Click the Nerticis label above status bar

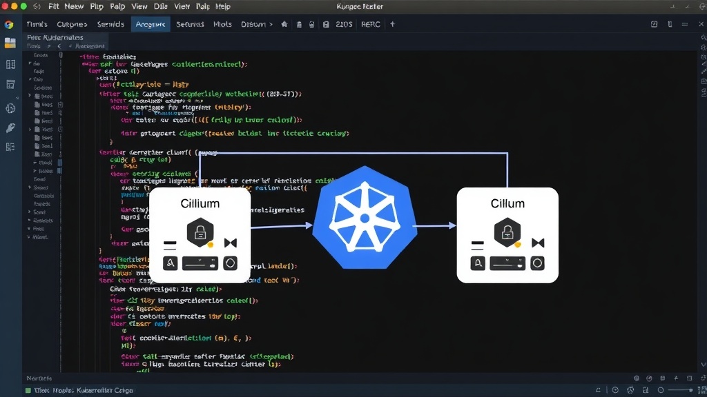[39, 378]
